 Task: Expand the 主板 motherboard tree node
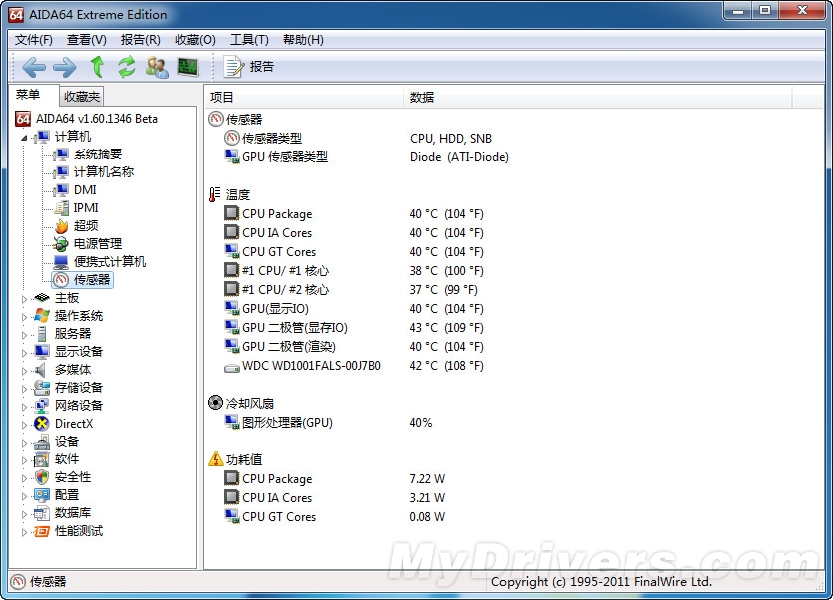click(25, 298)
